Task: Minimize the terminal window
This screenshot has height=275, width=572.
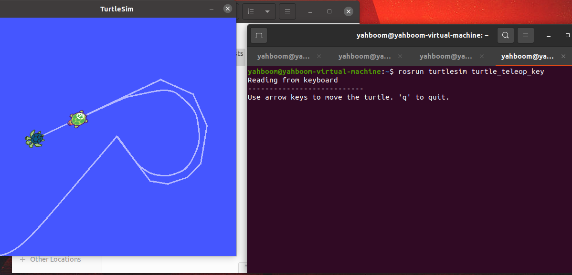Action: pos(549,35)
